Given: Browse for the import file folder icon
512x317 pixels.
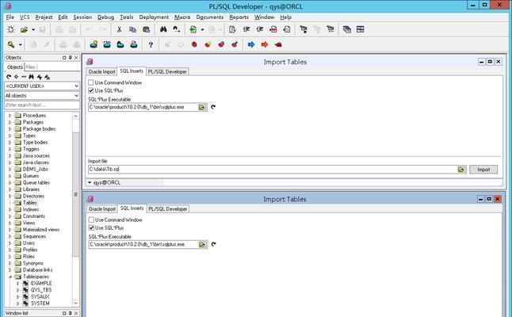Looking at the screenshot, I should (461, 170).
